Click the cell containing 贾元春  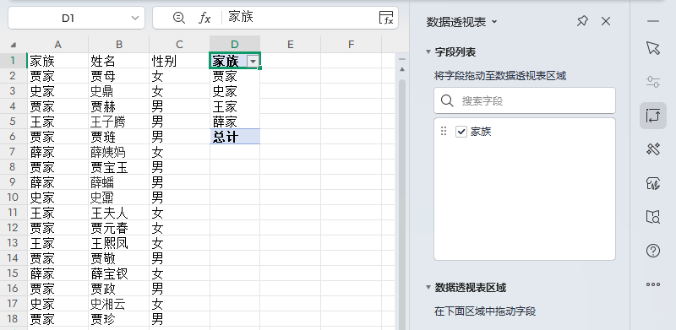coord(119,228)
